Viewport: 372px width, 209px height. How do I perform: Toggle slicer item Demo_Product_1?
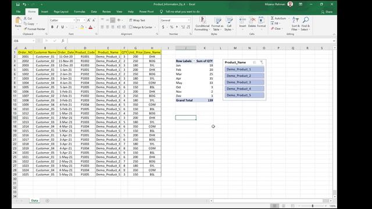[x=244, y=70]
